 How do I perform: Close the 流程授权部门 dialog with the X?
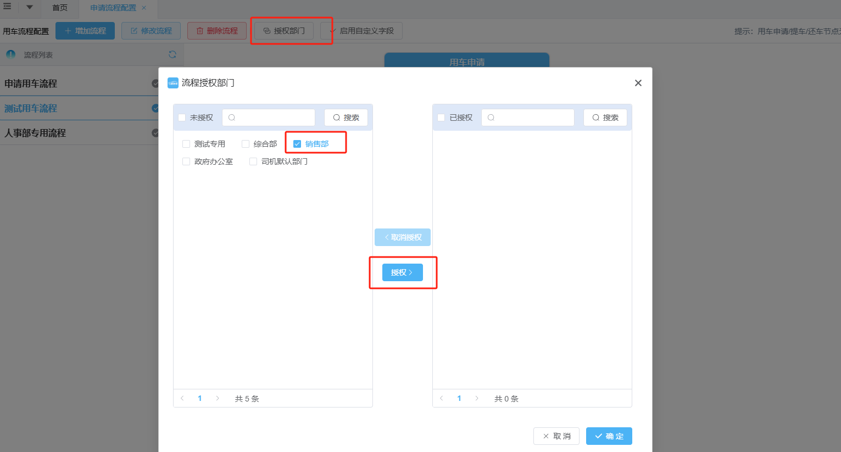(638, 83)
